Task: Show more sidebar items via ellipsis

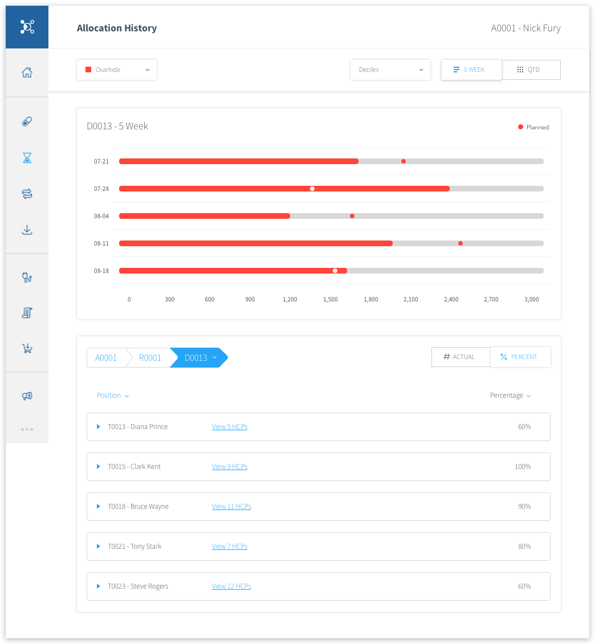Action: 27,429
